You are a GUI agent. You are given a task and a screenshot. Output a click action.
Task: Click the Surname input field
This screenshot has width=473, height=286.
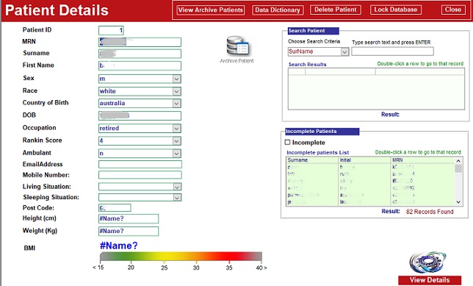140,54
